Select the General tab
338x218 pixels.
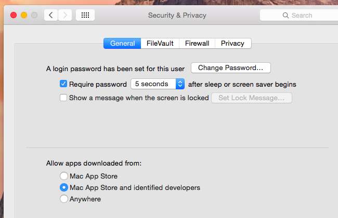(x=122, y=44)
